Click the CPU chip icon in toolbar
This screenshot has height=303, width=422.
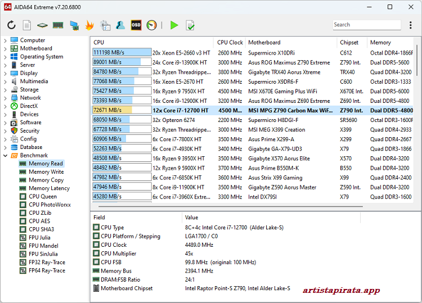pyautogui.click(x=42, y=25)
